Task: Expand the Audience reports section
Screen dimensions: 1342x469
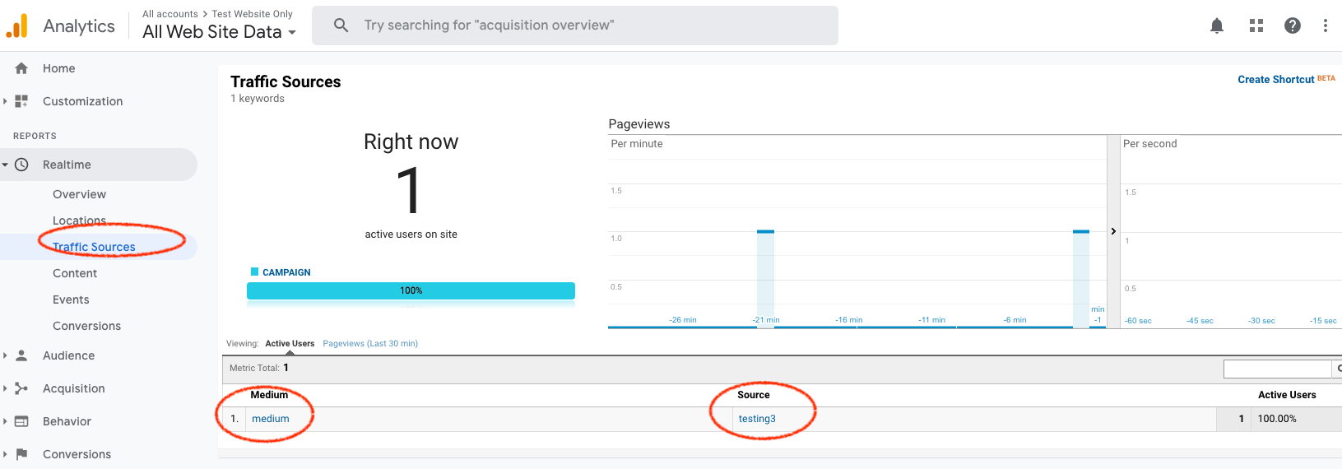Action: click(68, 355)
